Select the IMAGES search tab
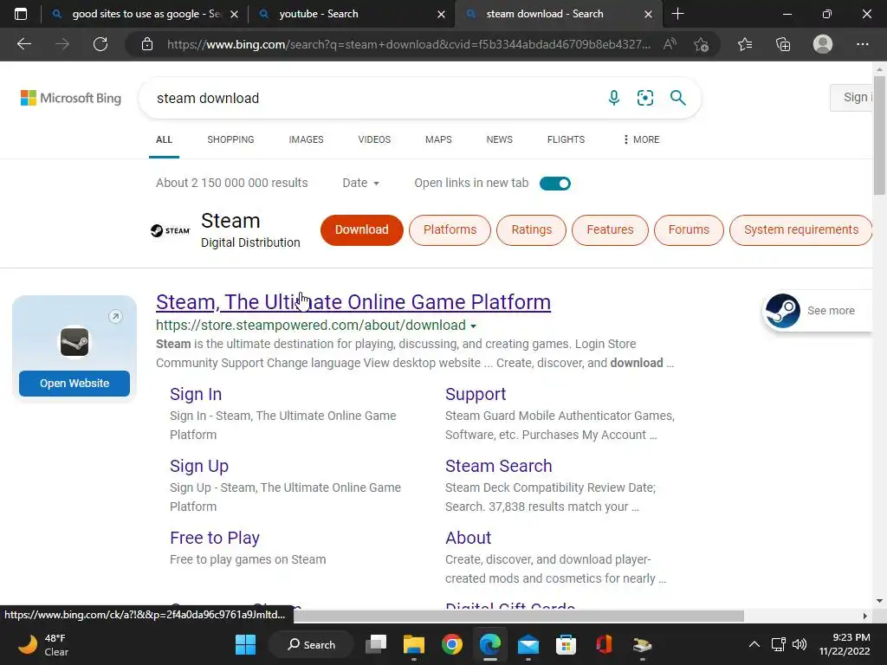Screen dimensions: 887x665 point(306,139)
